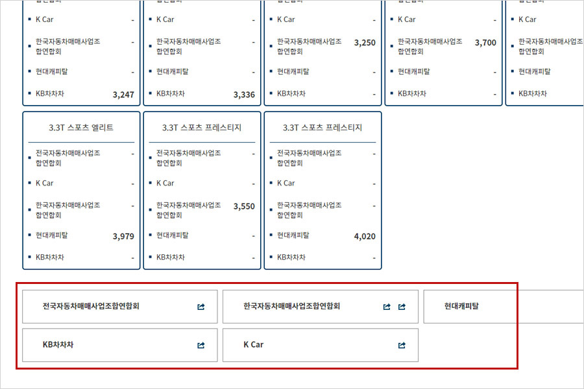
Task: Click the KB차차차 price 3,247
Action: pos(123,95)
